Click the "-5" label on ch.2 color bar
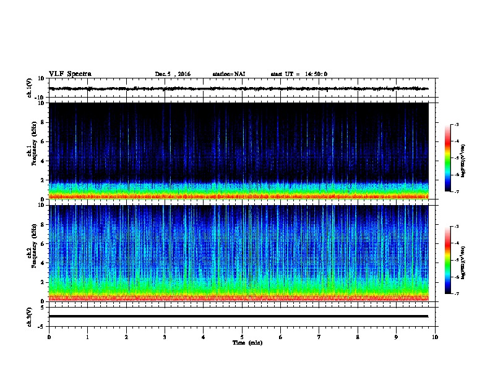 click(456, 260)
